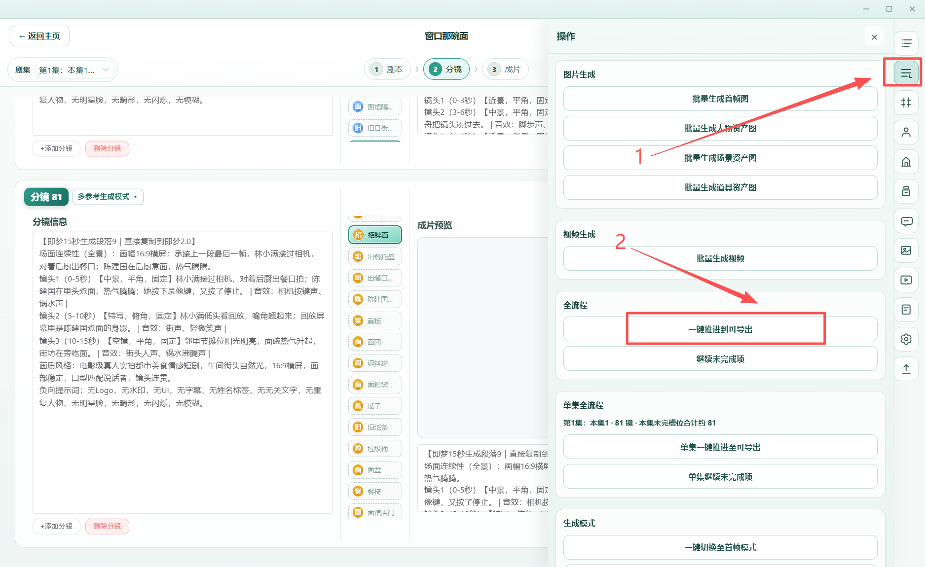
Task: Click 一键切换至首帧模式 button
Action: click(x=720, y=547)
